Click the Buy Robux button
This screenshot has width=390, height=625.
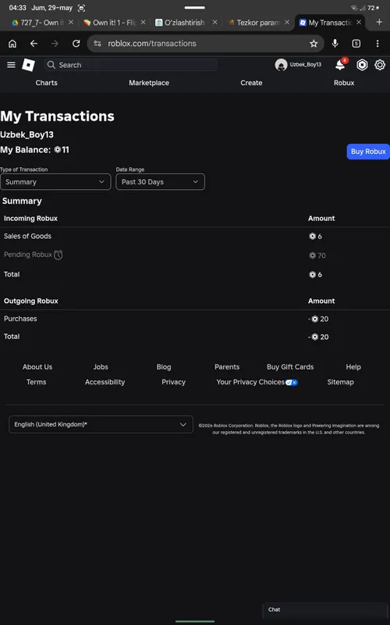(x=368, y=152)
